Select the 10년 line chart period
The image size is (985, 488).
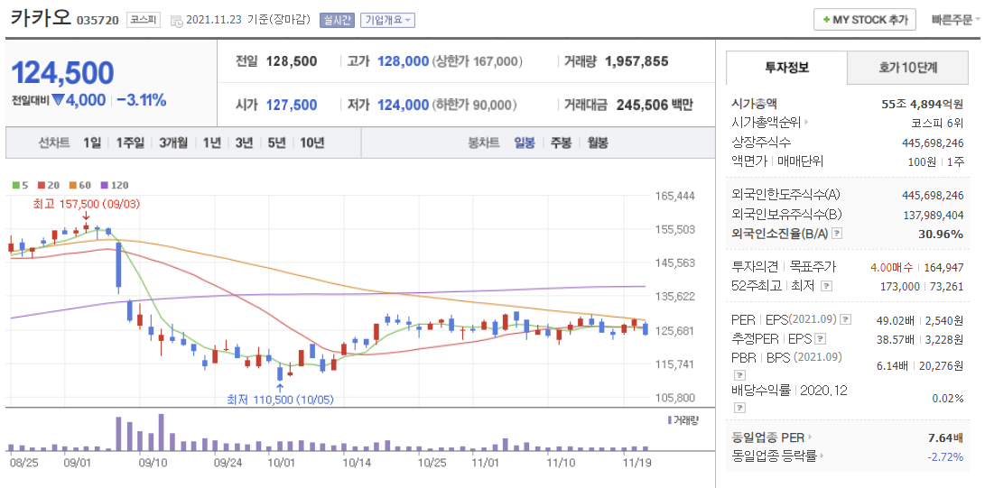[312, 143]
